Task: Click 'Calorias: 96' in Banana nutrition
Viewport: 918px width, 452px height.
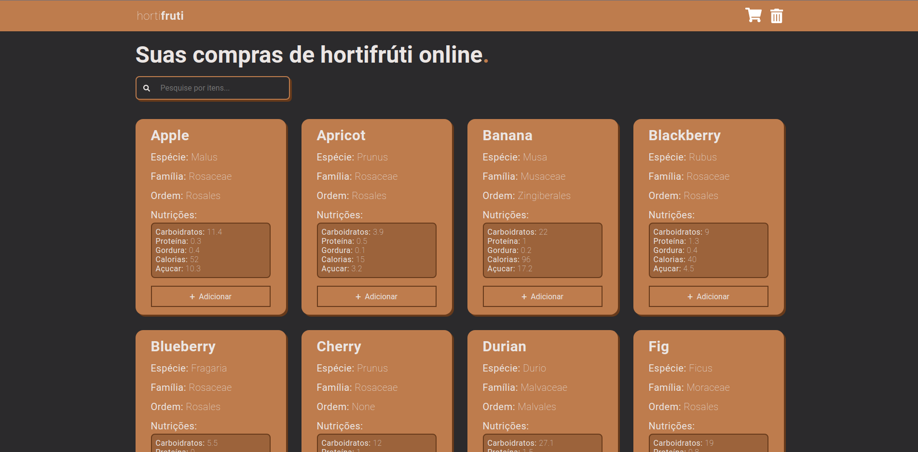Action: click(509, 259)
